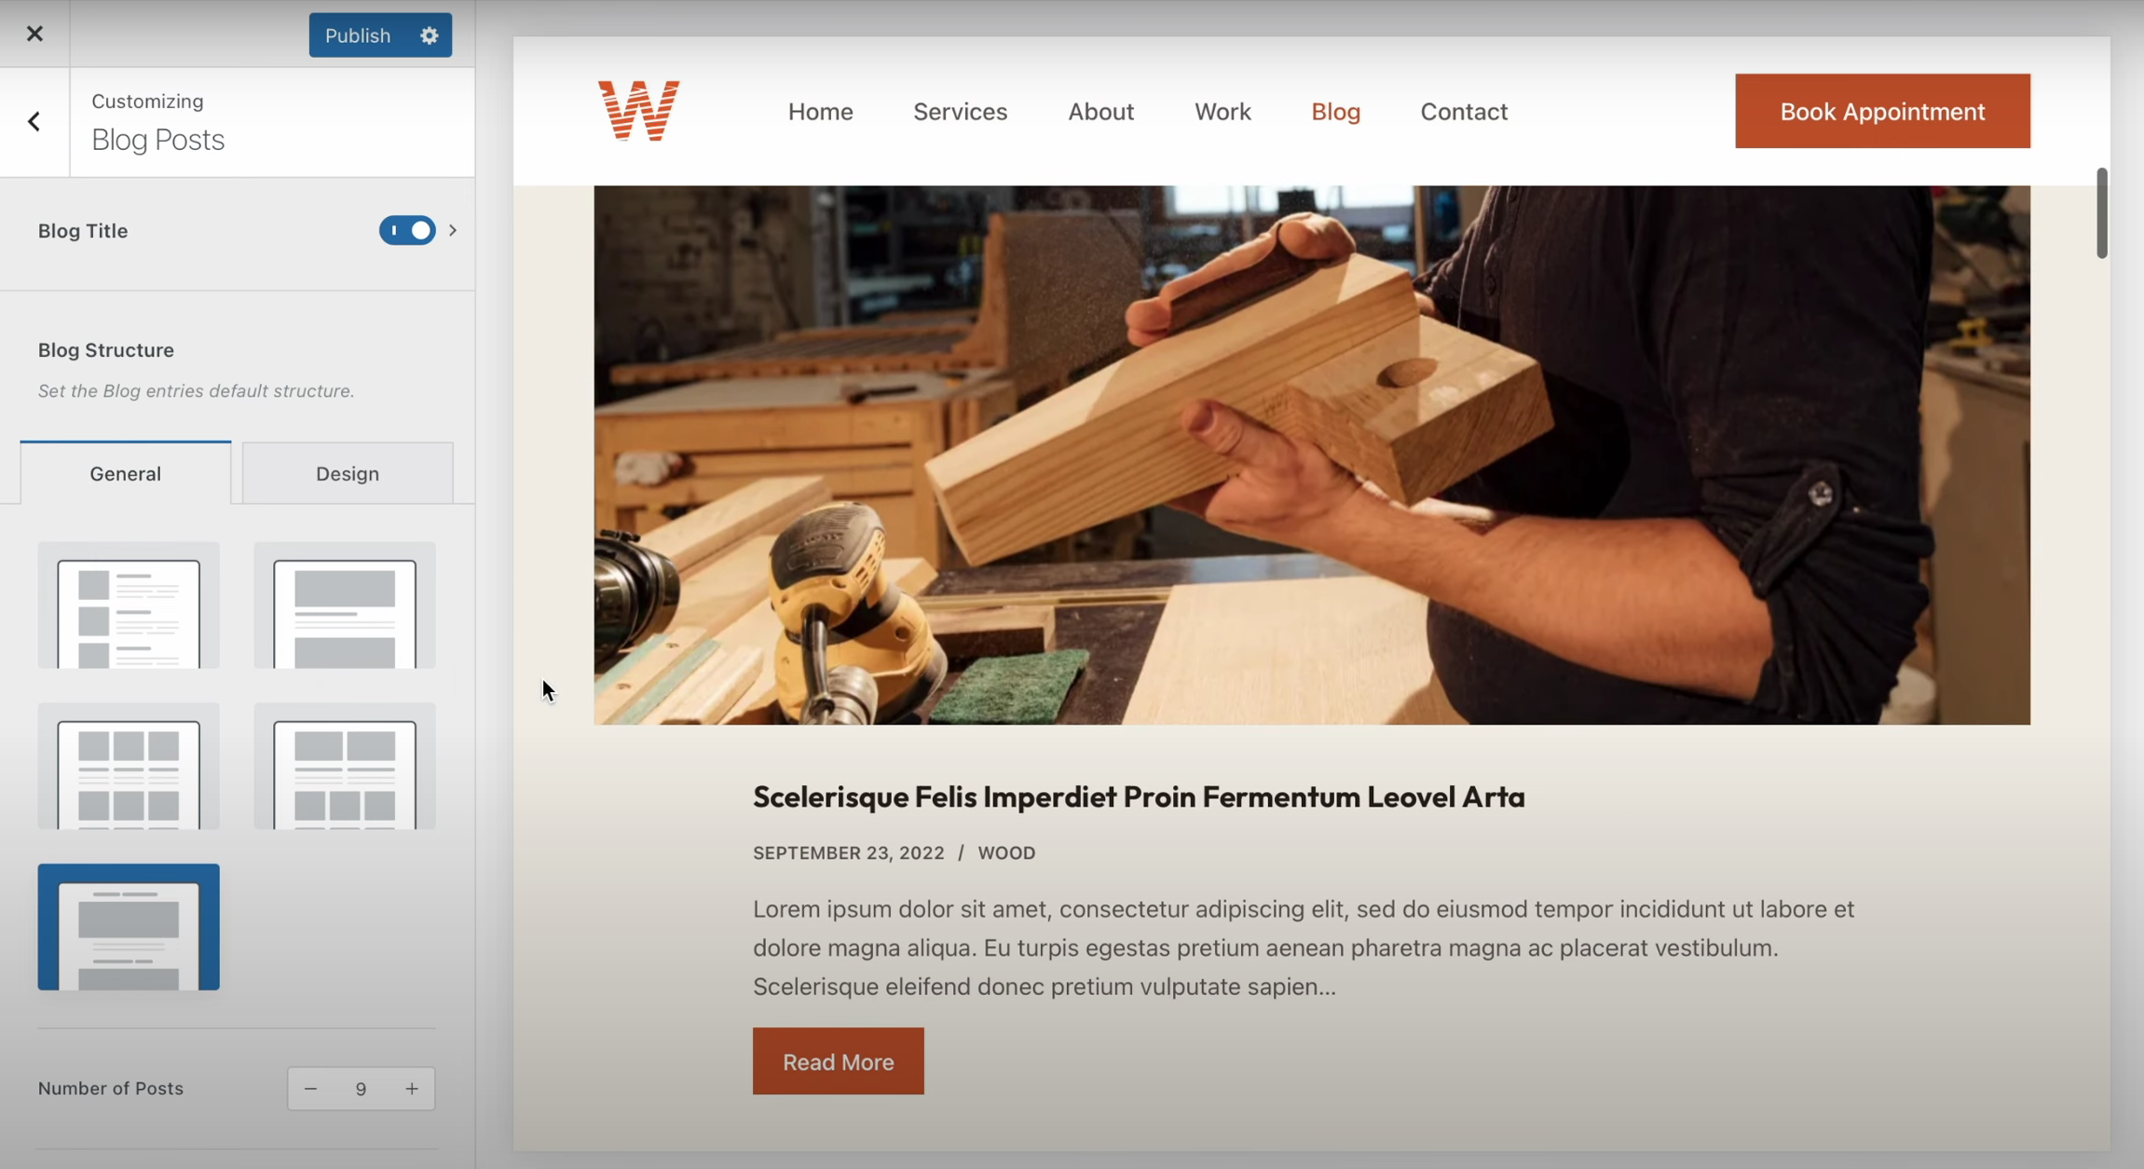Switch to the Design tab
This screenshot has width=2144, height=1169.
348,473
